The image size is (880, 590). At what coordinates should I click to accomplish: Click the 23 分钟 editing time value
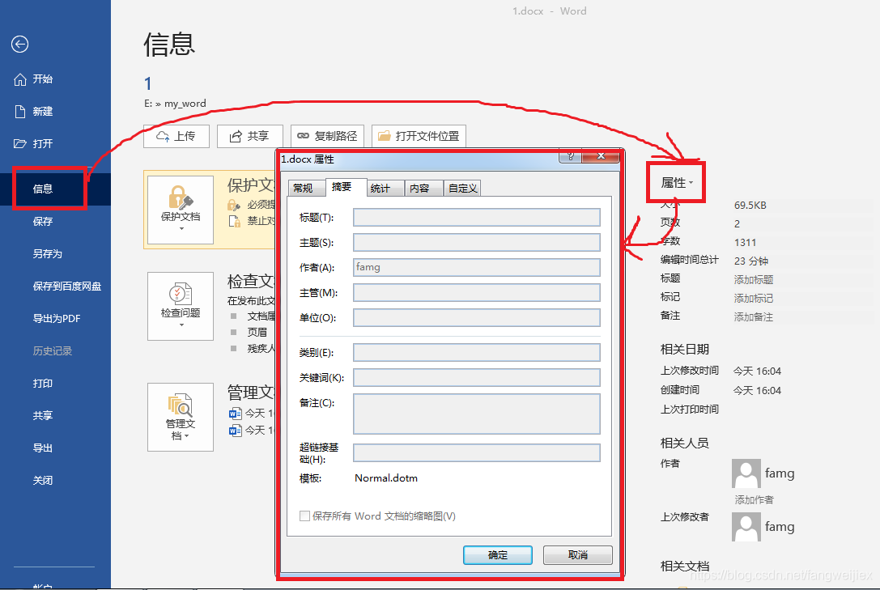click(751, 261)
